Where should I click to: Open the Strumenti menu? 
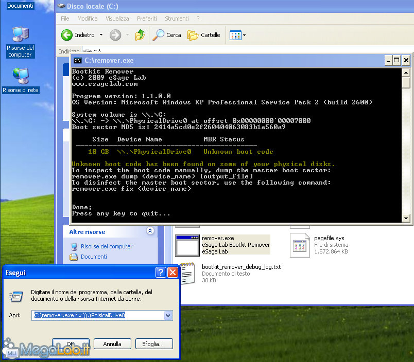pos(177,19)
